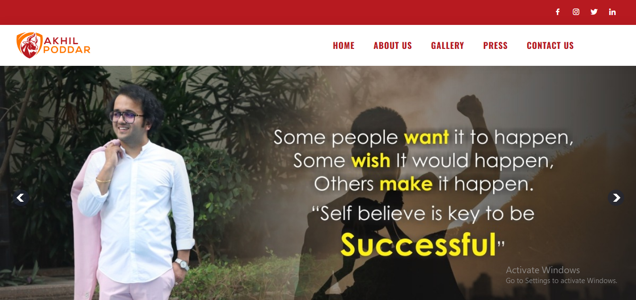636x300 pixels.
Task: Click the Activate Windows watermark heading
Action: [x=543, y=270]
